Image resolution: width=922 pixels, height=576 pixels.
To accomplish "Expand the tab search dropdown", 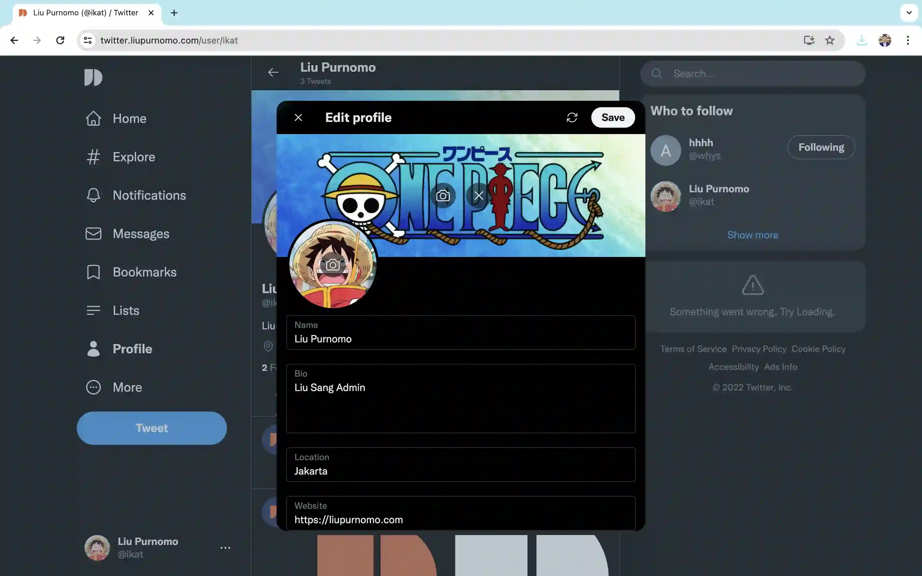I will (909, 13).
